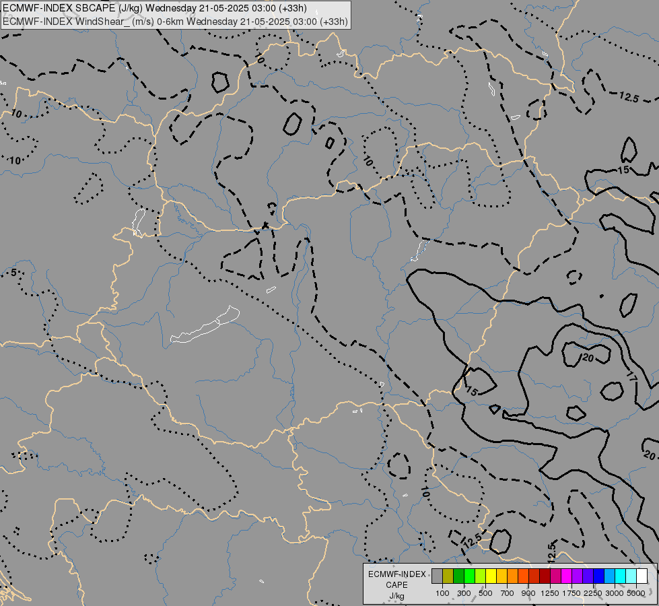Click the legend tick label 3000
Viewport: 659px width, 606px height.
615,593
